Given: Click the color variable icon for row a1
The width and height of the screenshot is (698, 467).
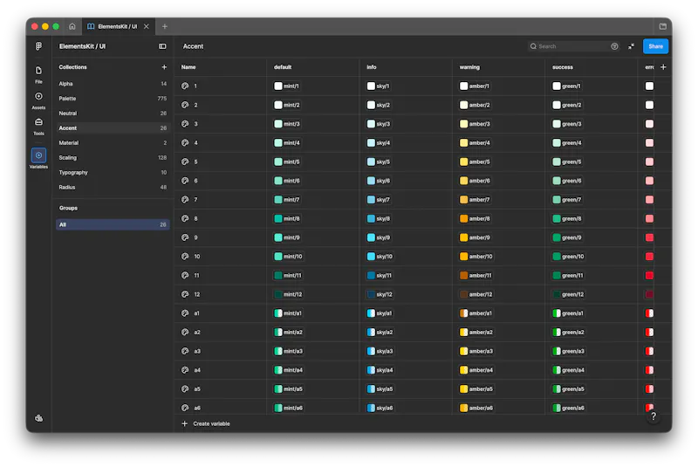Looking at the screenshot, I should 185,313.
